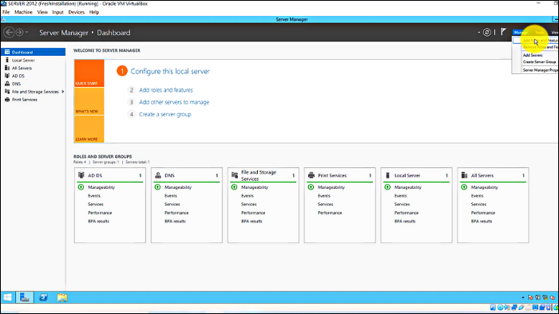Click Performance in the Print Services tile

[x=330, y=213]
